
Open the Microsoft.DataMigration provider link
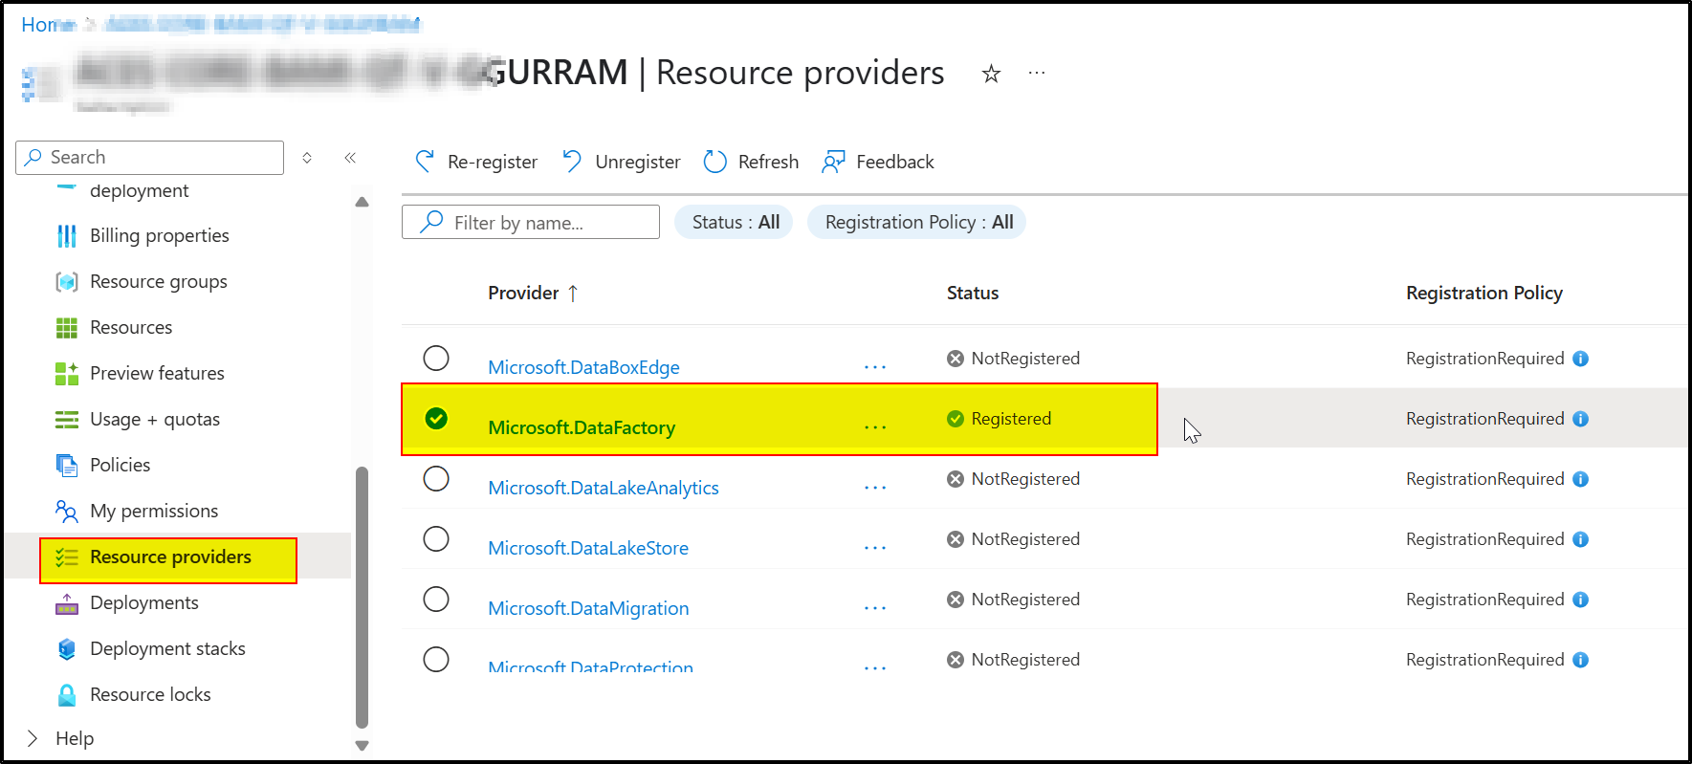pos(588,608)
